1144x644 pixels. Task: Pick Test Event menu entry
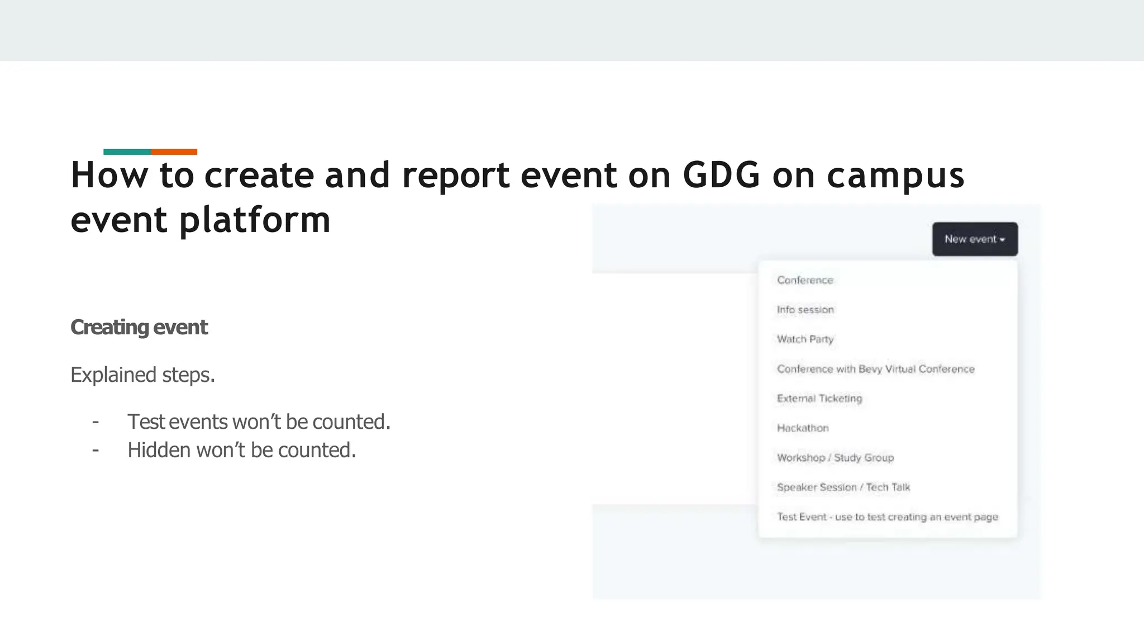coord(887,517)
